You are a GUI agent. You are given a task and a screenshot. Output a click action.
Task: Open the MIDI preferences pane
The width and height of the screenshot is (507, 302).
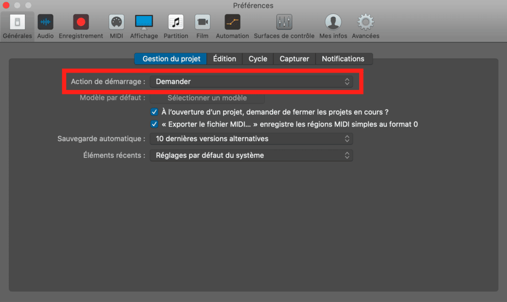point(116,26)
